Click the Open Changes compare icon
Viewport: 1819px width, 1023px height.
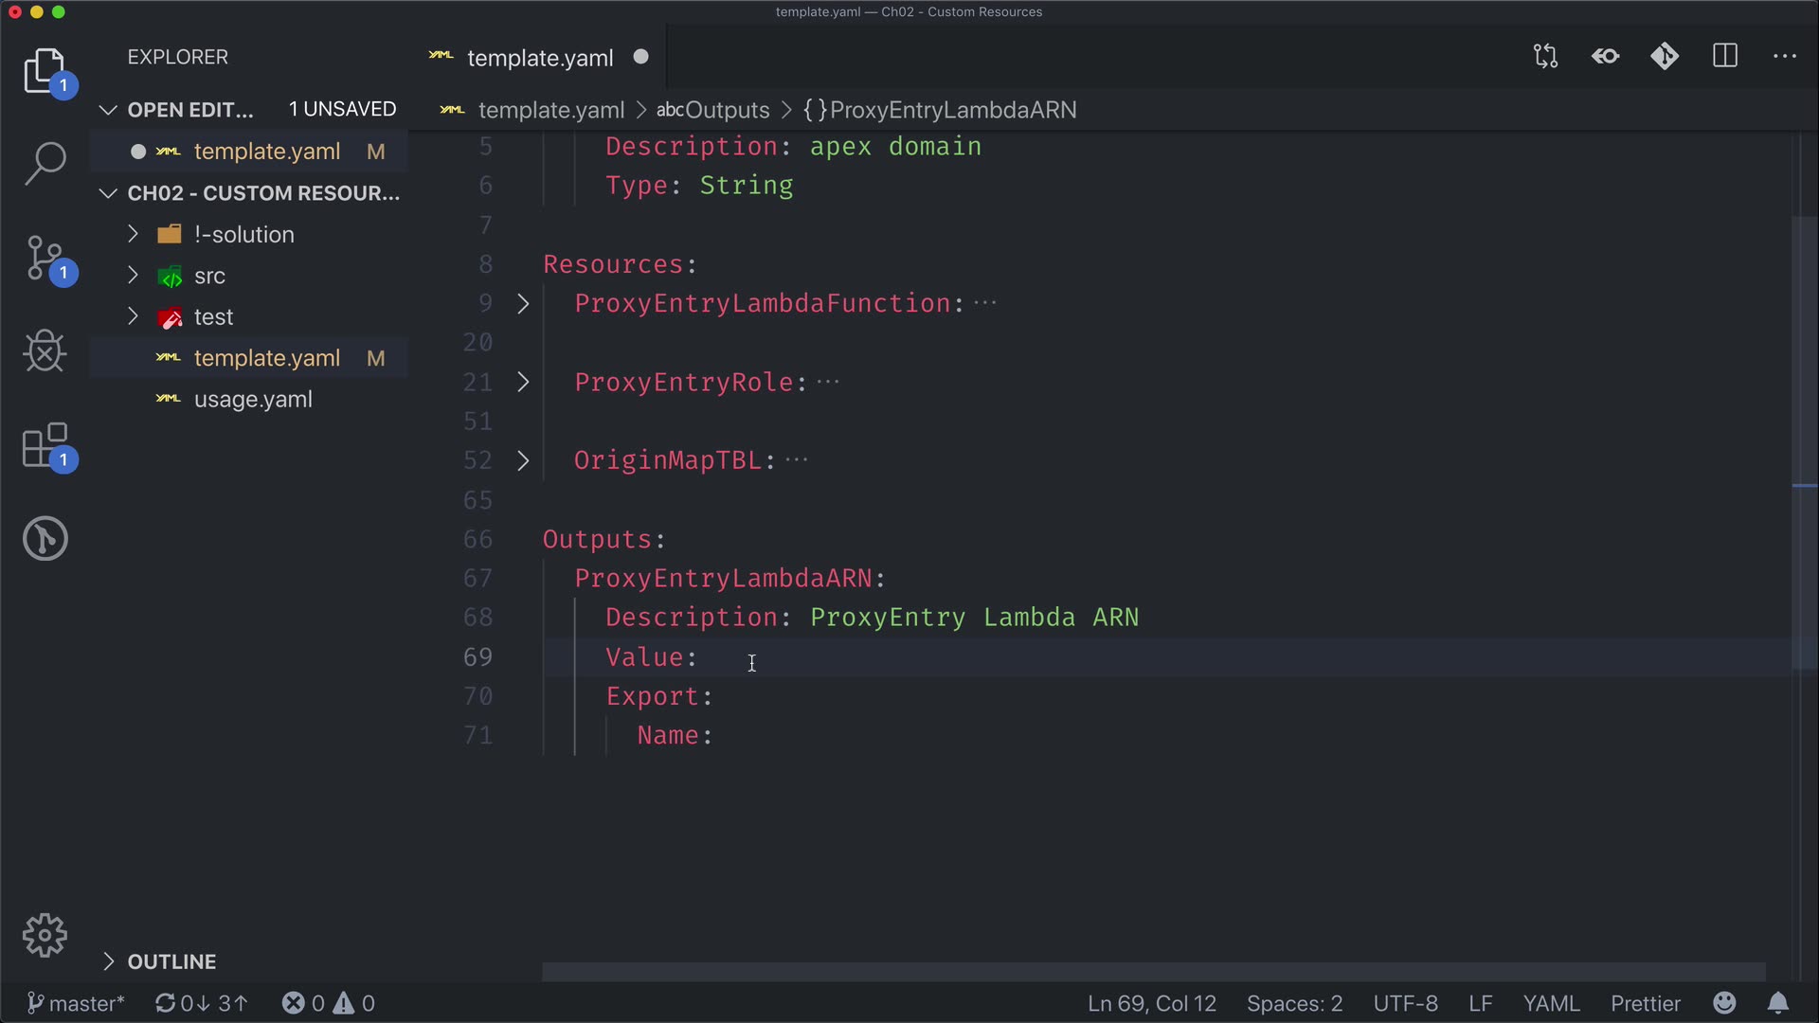pos(1545,57)
